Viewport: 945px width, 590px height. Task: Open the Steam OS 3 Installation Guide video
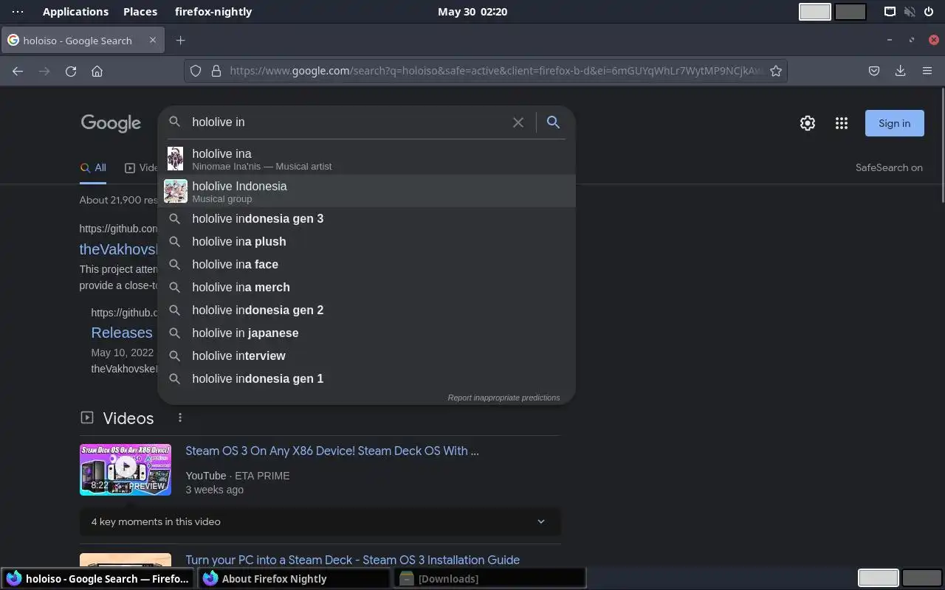pos(352,560)
